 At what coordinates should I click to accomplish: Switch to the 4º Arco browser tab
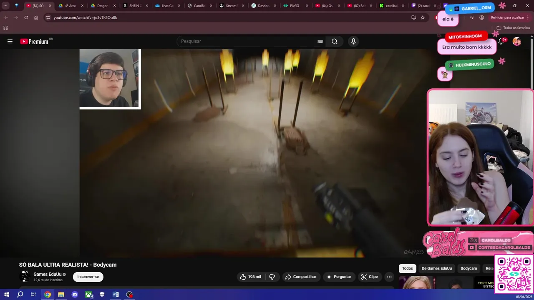(x=70, y=6)
